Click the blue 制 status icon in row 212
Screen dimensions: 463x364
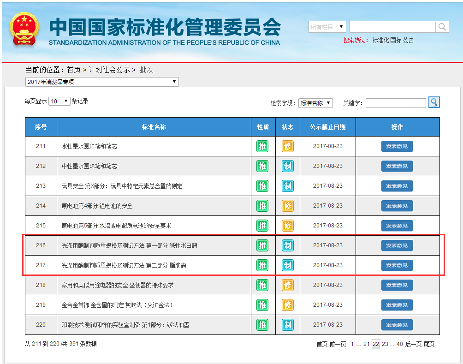(x=288, y=166)
